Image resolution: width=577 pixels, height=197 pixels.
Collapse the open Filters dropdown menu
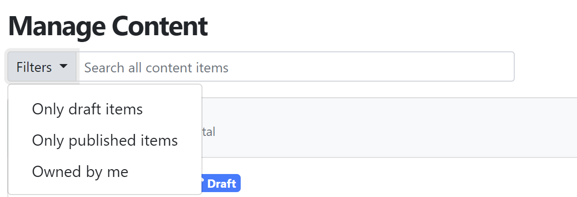pos(42,66)
